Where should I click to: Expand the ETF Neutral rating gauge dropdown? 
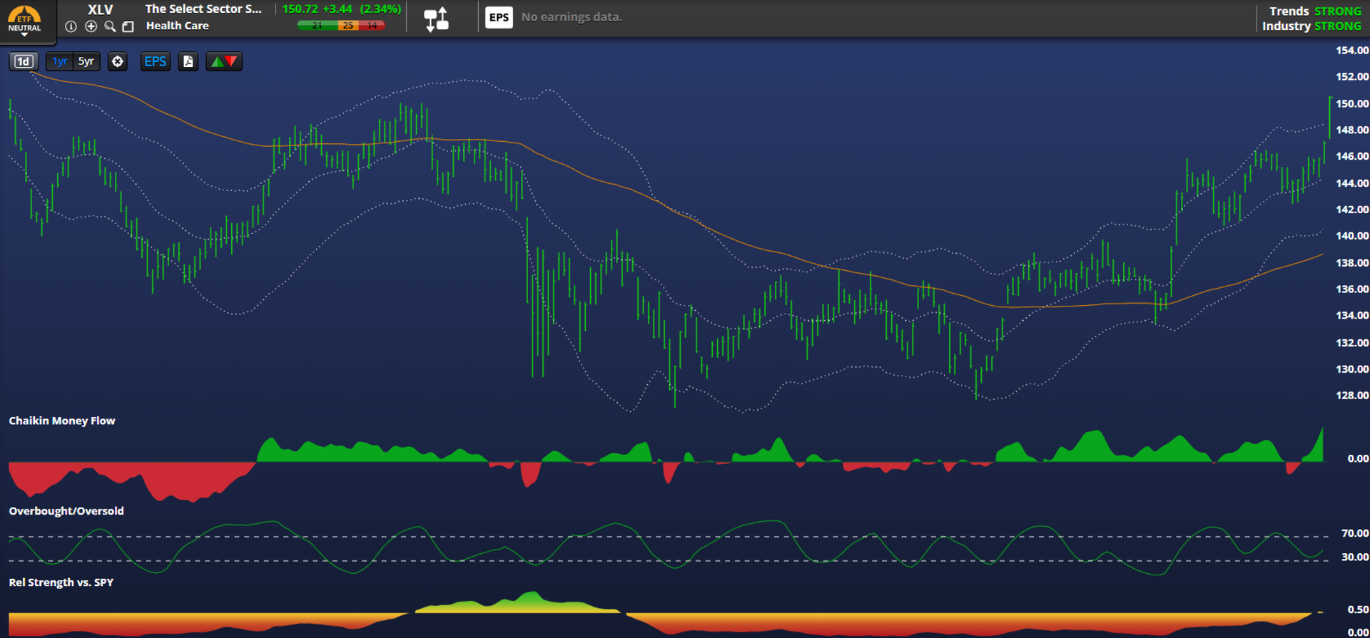pos(24,20)
